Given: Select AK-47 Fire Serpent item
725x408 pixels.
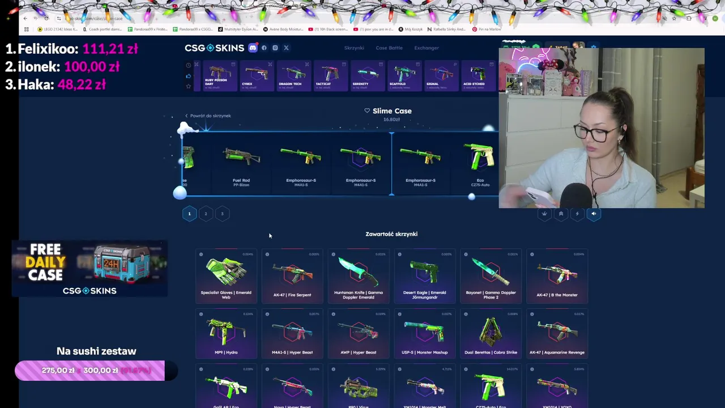Looking at the screenshot, I should pos(292,276).
